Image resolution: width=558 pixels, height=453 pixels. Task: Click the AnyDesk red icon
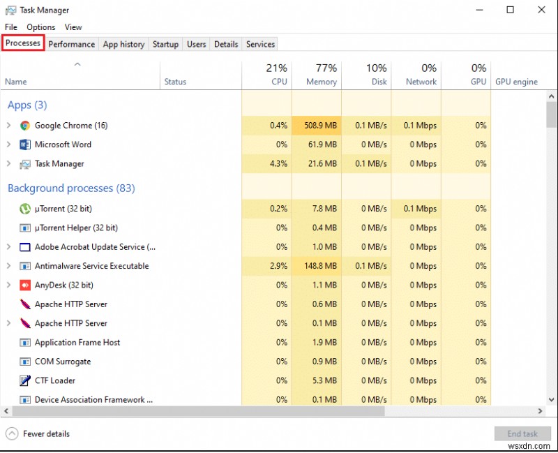click(x=25, y=285)
